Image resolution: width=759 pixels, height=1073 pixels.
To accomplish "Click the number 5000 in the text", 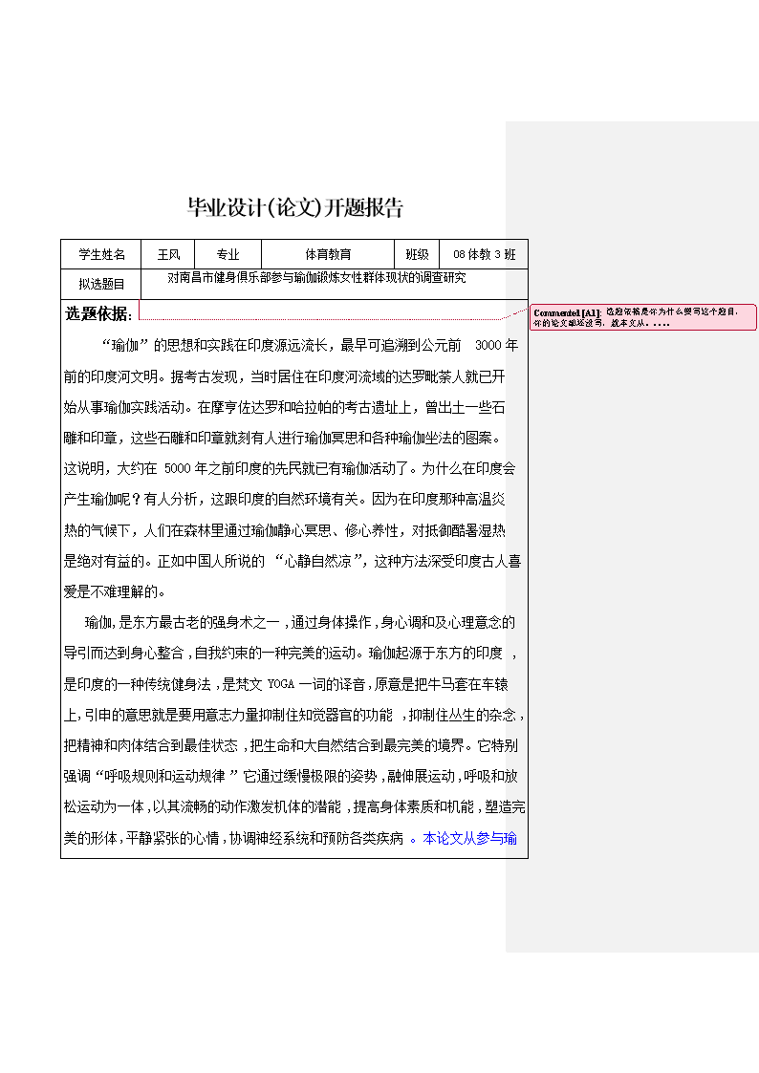I will pyautogui.click(x=177, y=469).
